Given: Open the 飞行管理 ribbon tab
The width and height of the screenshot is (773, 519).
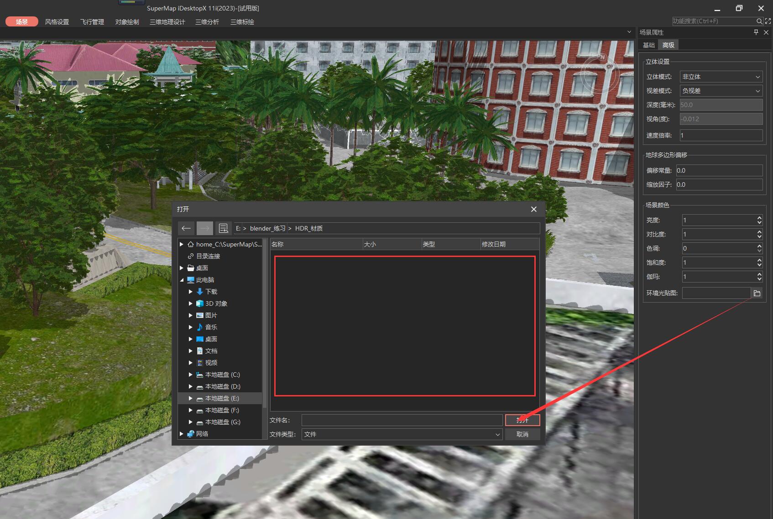Looking at the screenshot, I should [92, 22].
